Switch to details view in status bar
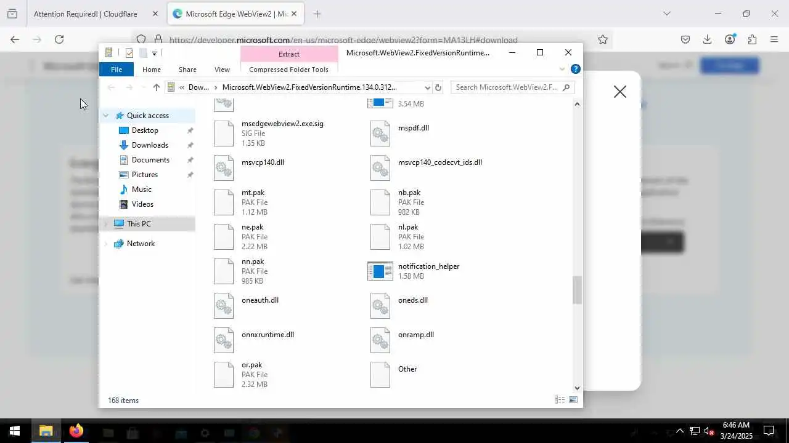789x443 pixels. click(560, 400)
